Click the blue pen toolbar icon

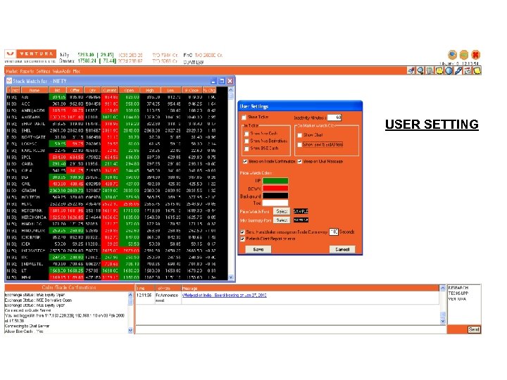point(458,70)
